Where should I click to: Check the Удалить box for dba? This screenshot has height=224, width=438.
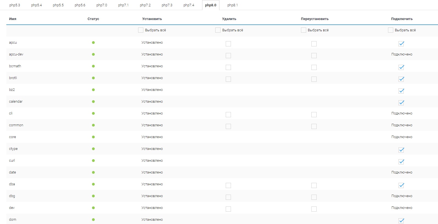pos(228,186)
